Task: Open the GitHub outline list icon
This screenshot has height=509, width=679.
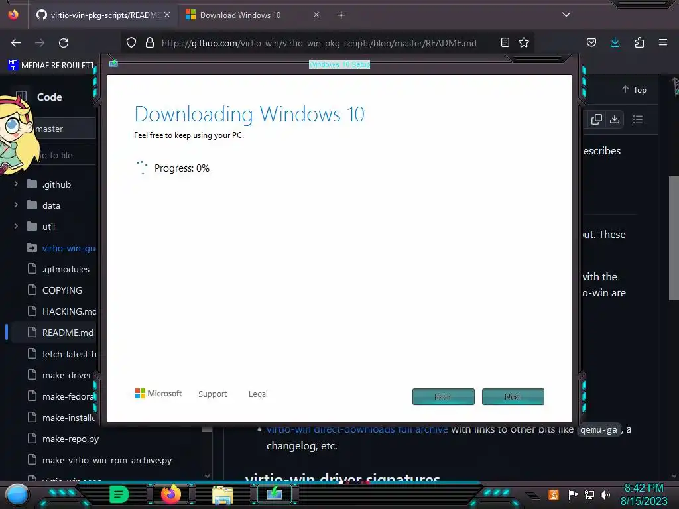Action: (x=637, y=119)
